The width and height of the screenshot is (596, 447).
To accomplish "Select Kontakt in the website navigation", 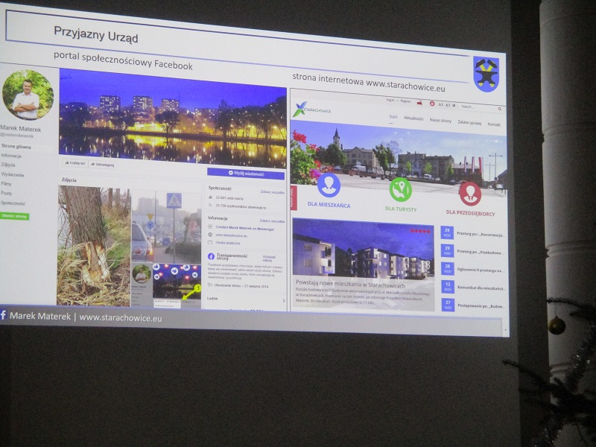I will point(494,124).
